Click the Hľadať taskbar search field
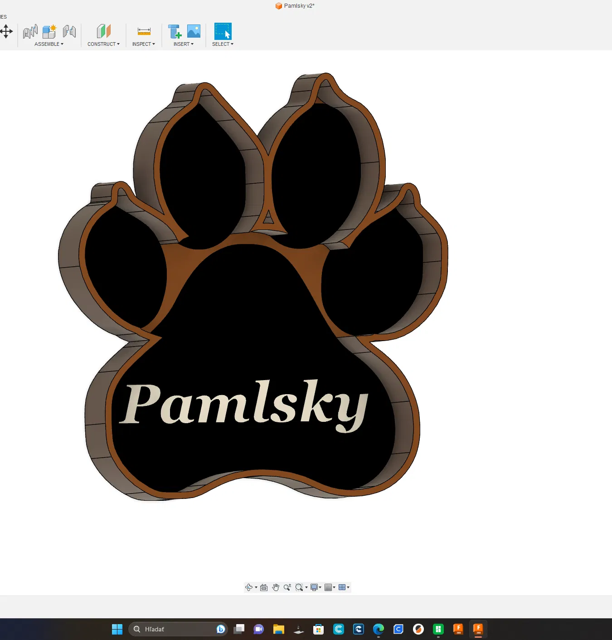 [x=178, y=629]
